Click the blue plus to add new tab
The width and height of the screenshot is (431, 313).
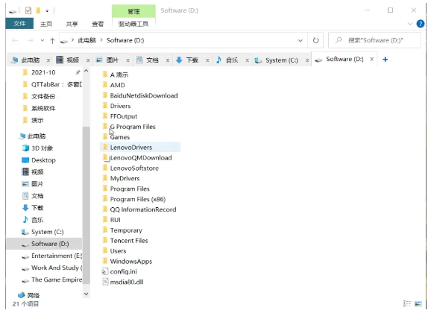click(x=385, y=60)
